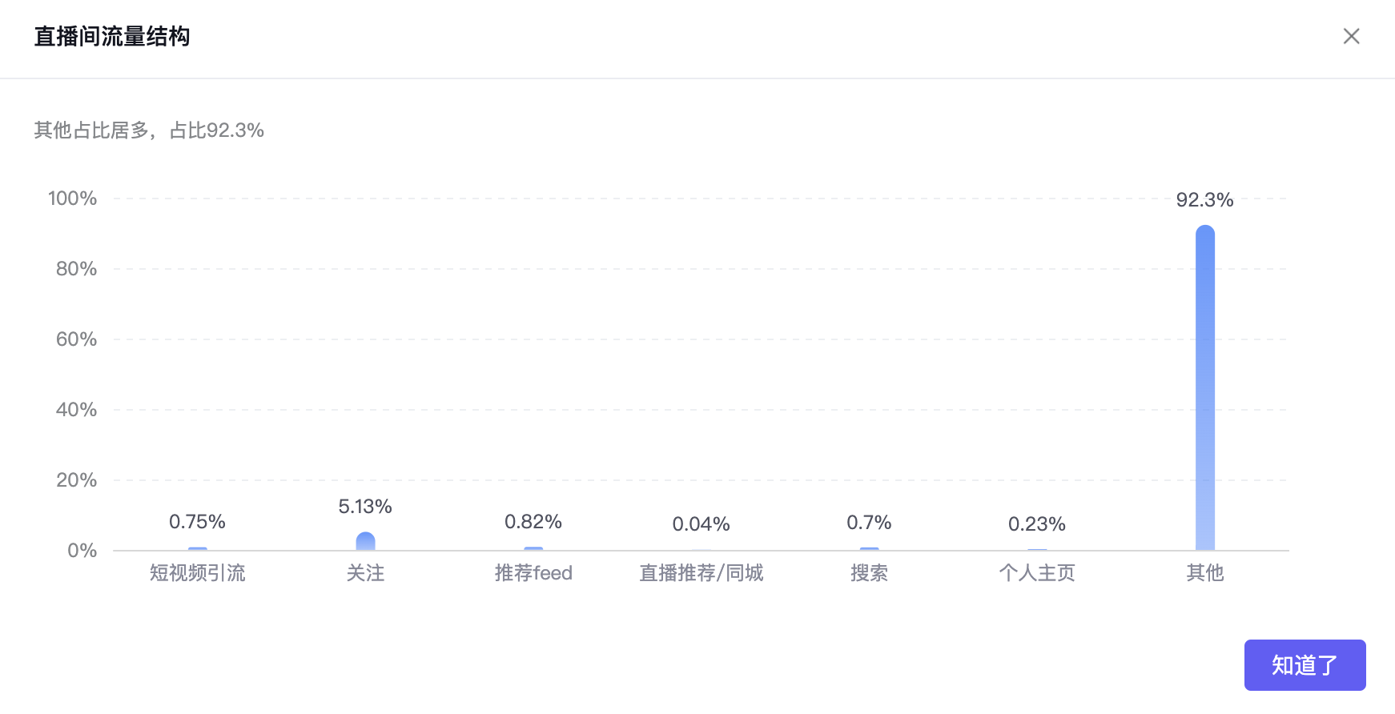Click the 关注 bar in chart

[365, 541]
